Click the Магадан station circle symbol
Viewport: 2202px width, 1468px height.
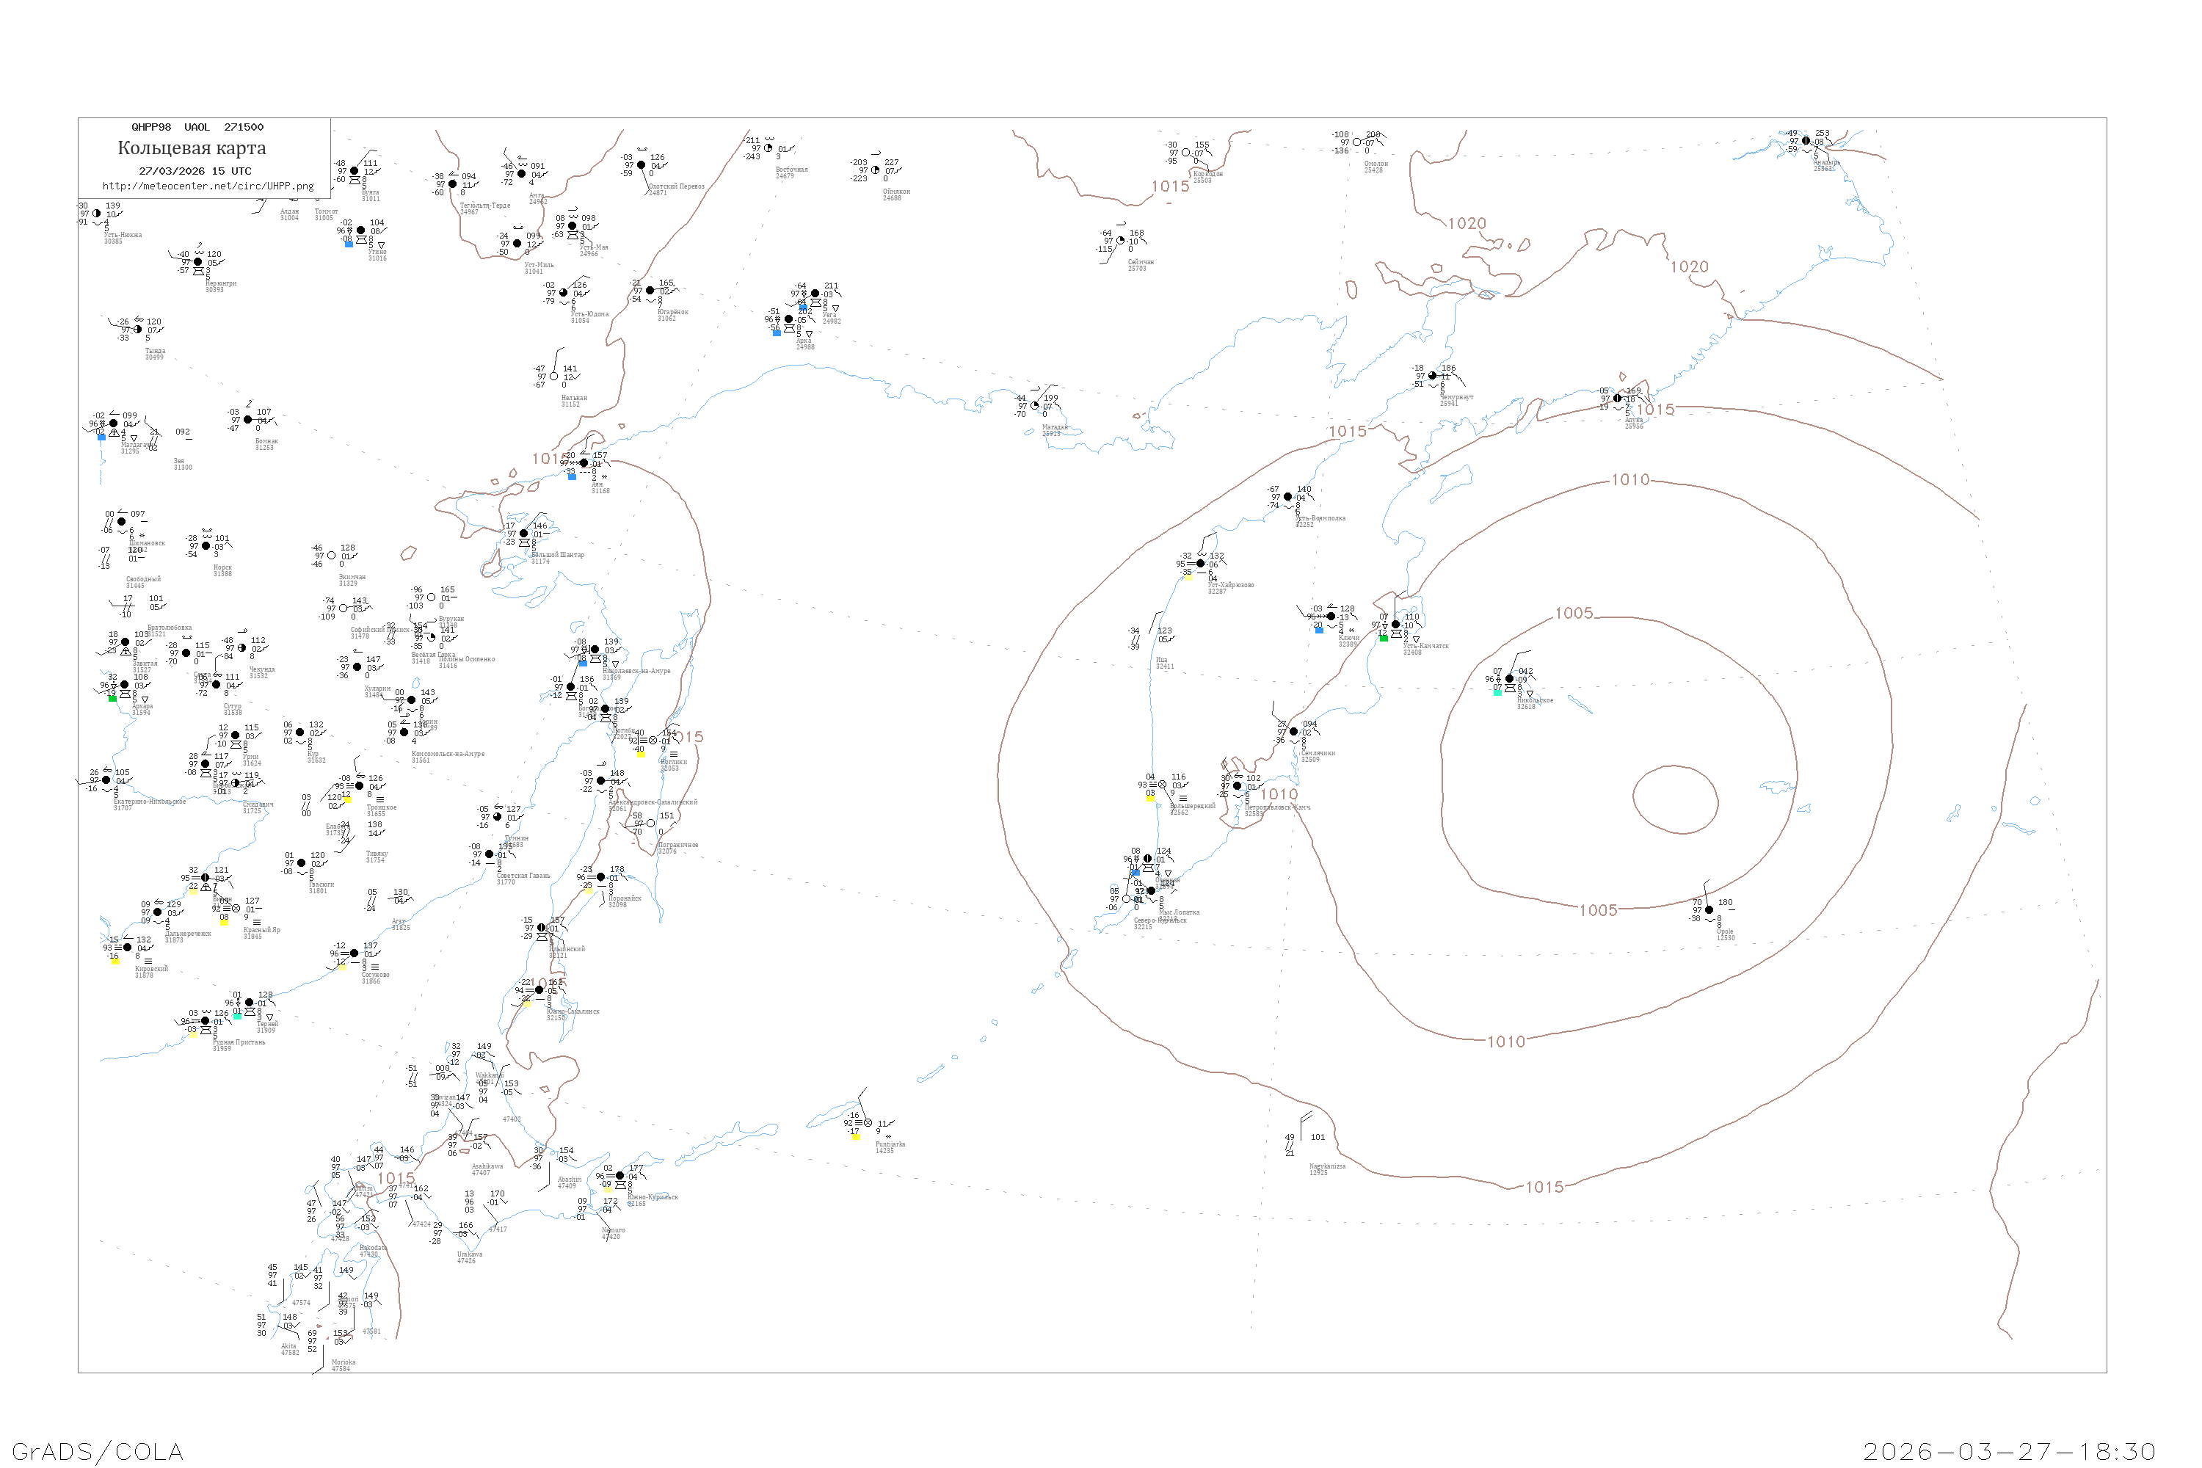[x=1034, y=405]
